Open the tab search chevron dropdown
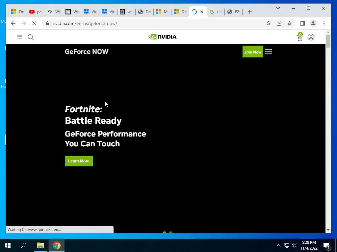This screenshot has width=337, height=252. tap(278, 8)
